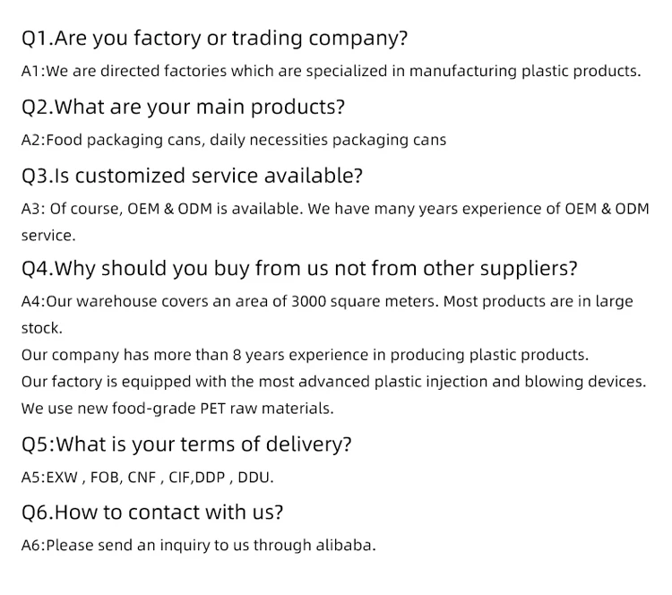Click the food-grade PET raw materials line
Screen dimensions: 672x595
177,409
